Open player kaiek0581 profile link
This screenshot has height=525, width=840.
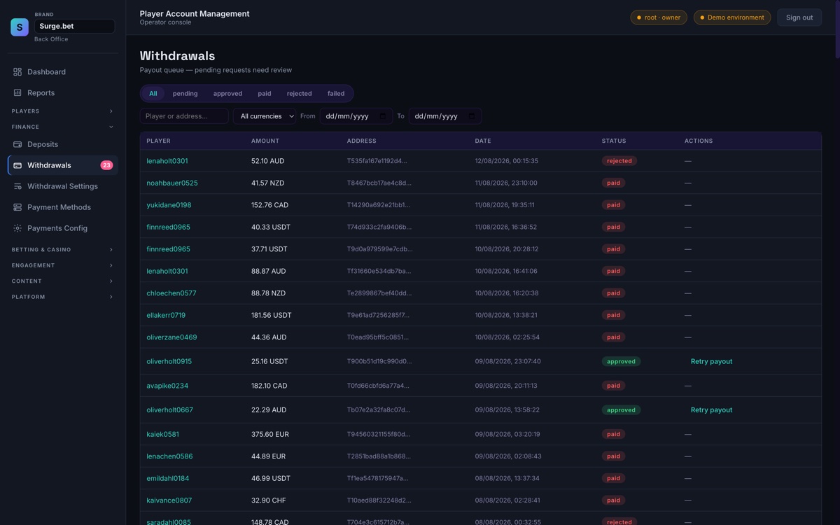[162, 434]
